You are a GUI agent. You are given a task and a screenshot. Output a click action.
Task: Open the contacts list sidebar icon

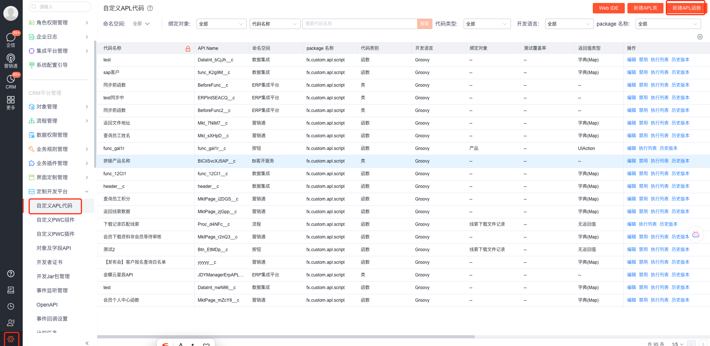(x=11, y=323)
